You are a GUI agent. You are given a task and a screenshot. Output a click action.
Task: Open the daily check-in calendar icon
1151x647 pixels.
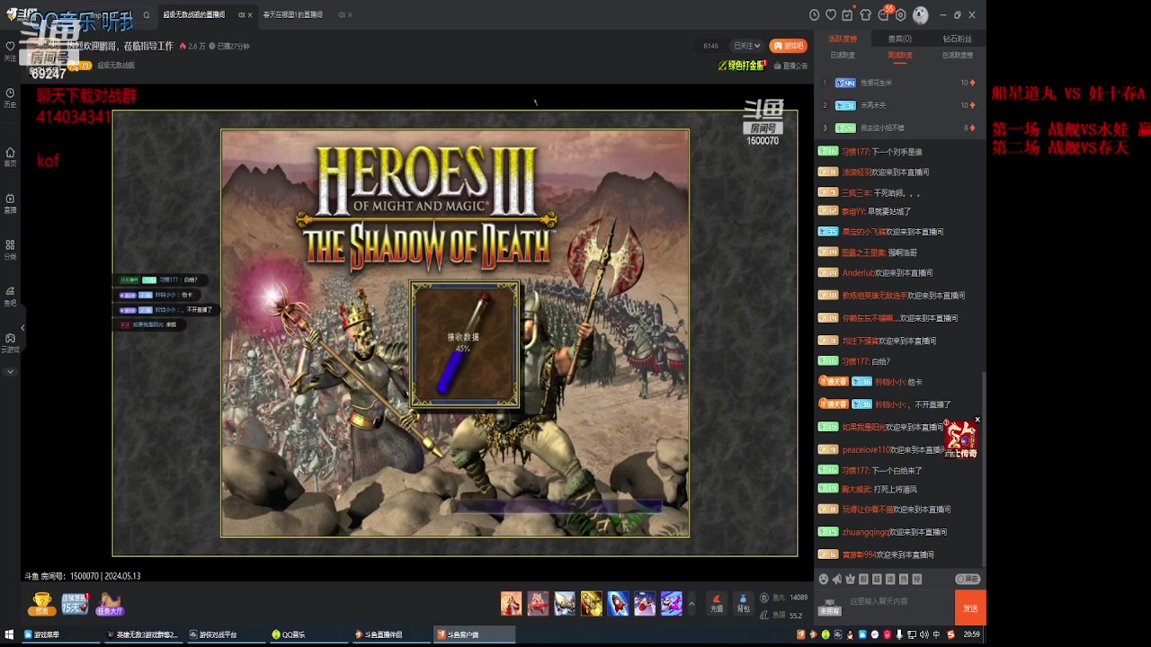(x=848, y=15)
